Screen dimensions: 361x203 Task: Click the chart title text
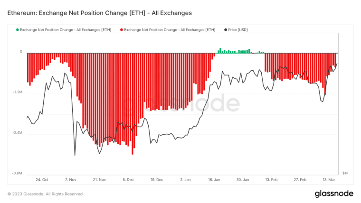point(99,13)
